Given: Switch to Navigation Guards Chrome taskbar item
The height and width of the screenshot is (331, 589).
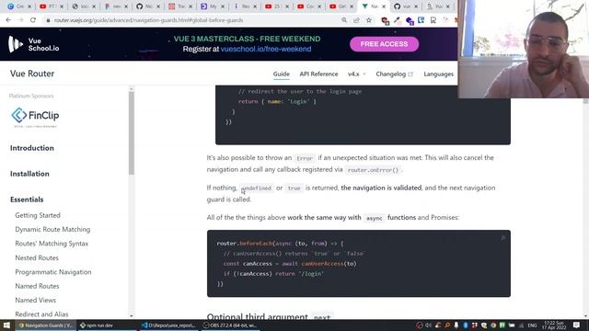Looking at the screenshot, I should (45, 325).
